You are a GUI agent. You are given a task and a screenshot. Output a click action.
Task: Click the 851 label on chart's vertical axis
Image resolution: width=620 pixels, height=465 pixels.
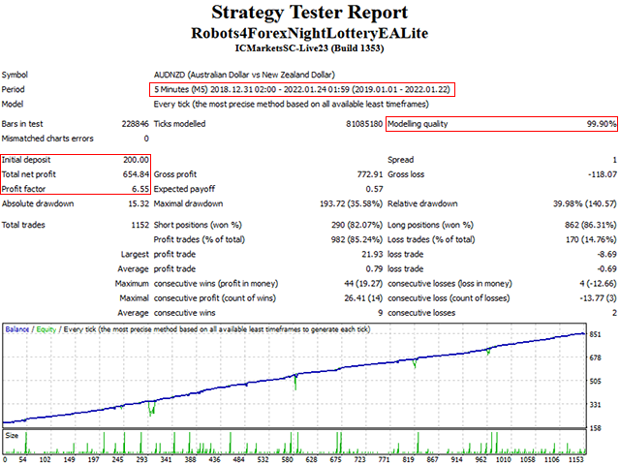point(595,335)
